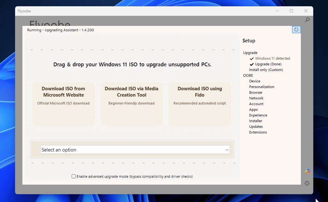Screen dimensions: 328x202
Task: Select OOBE section in Setup
Action: (248, 75)
